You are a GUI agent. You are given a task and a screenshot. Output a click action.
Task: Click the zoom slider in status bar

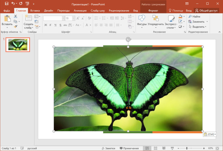coord(187,148)
